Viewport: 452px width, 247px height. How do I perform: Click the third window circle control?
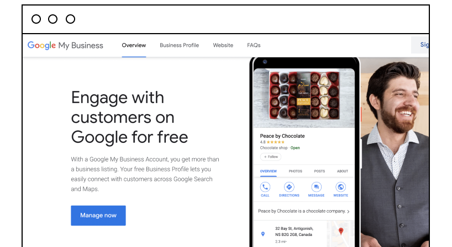70,19
